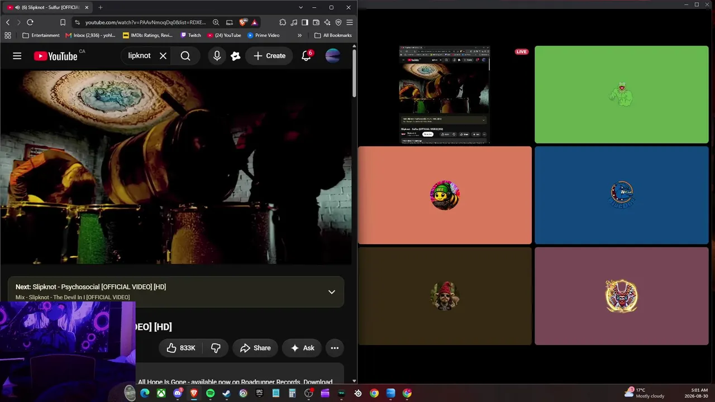The width and height of the screenshot is (715, 402).
Task: Open the IMDb Ratings bookmark
Action: (148, 35)
